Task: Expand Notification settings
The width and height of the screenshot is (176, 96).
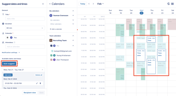Action: coord(11,52)
